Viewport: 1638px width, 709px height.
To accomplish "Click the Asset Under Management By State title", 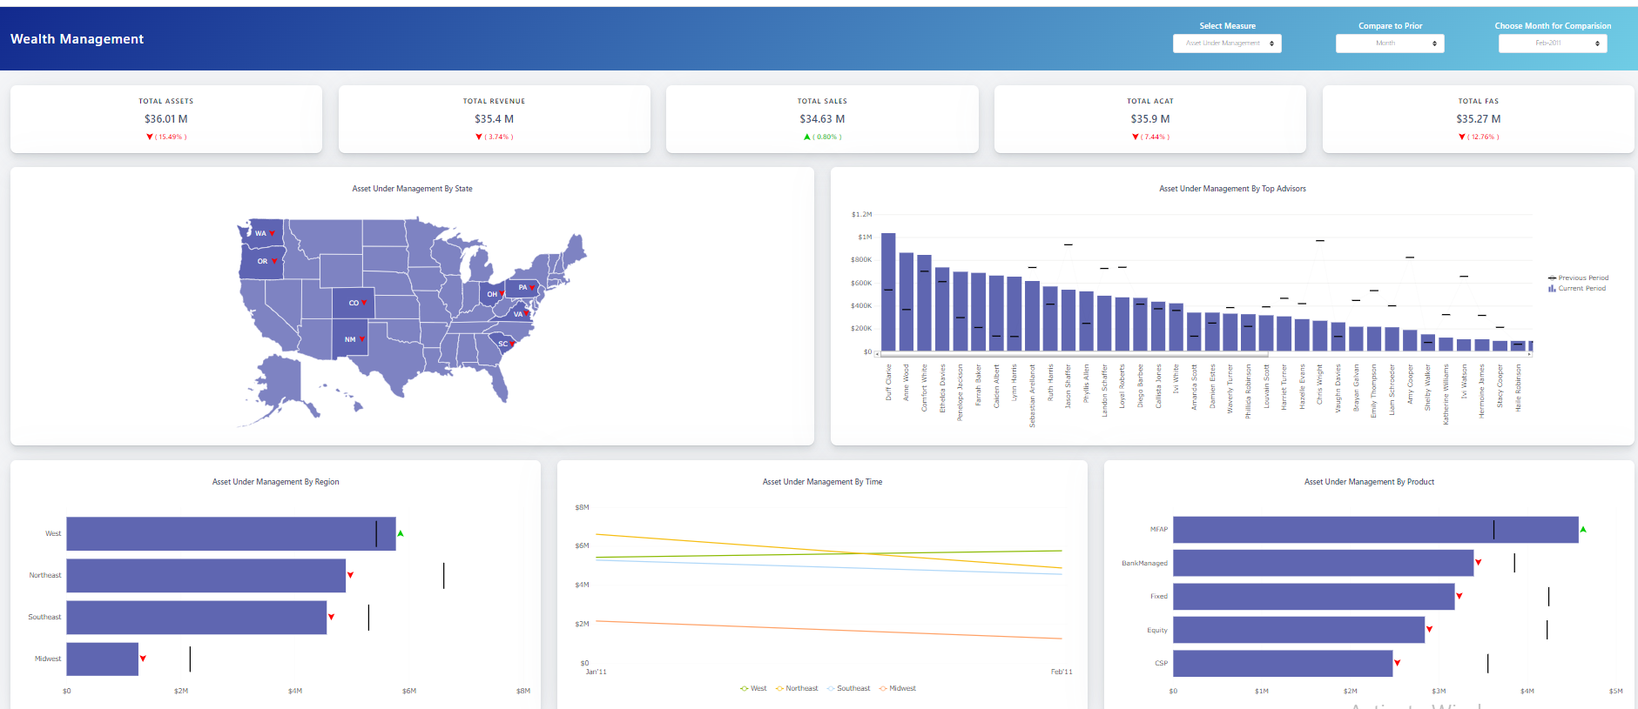I will [413, 189].
